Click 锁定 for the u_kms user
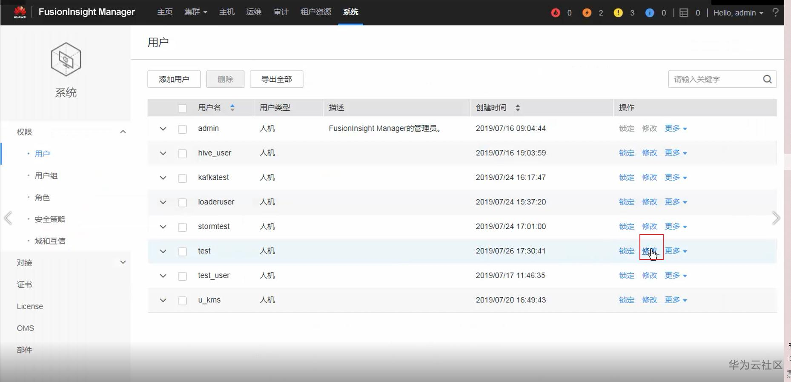Screen dimensions: 791x382 (627, 300)
